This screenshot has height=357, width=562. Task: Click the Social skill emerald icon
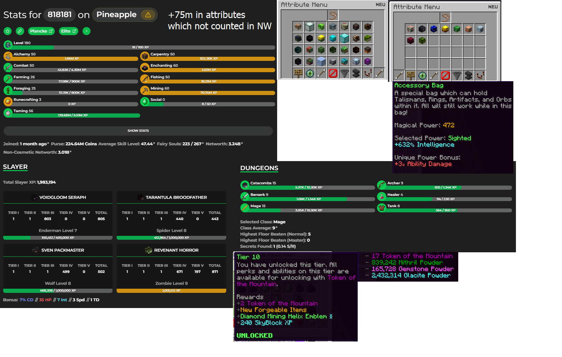tap(145, 101)
